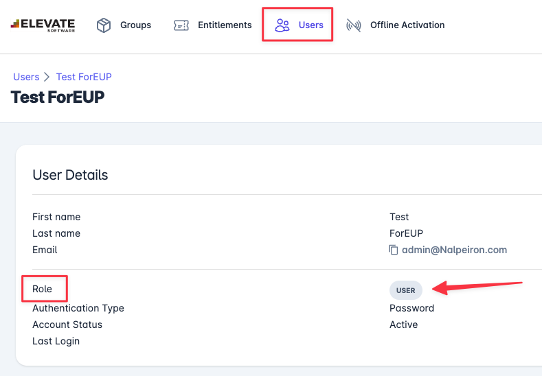Navigate back via the Users breadcrumb link
The width and height of the screenshot is (542, 376).
pyautogui.click(x=26, y=77)
